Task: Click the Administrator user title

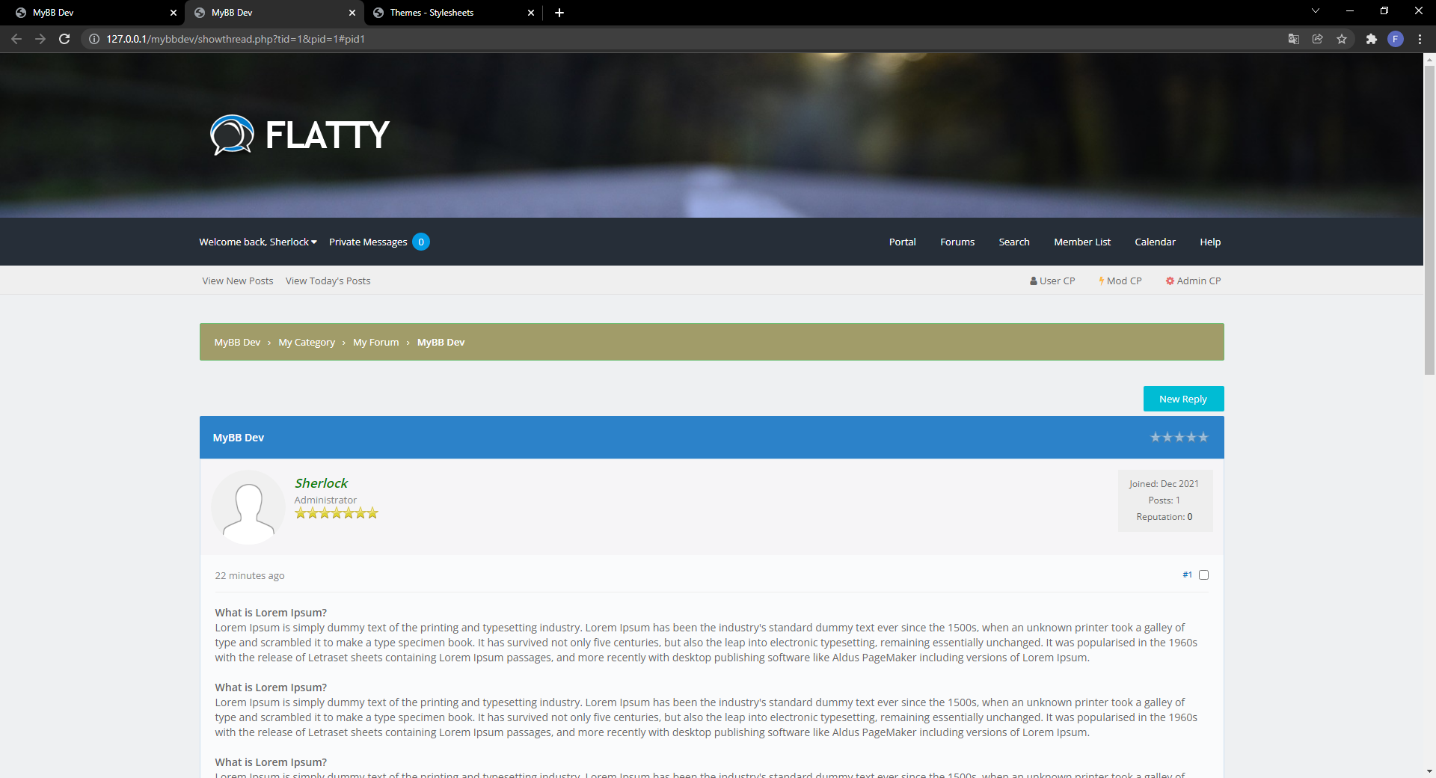Action: point(325,500)
